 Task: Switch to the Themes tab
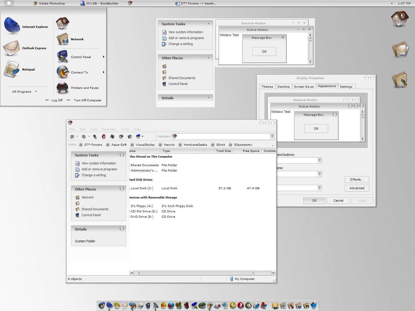(x=267, y=86)
